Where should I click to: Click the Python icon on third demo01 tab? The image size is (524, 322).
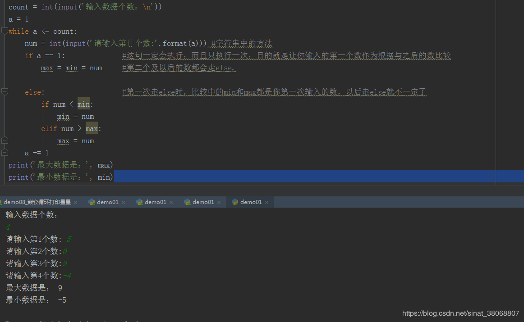[187, 202]
